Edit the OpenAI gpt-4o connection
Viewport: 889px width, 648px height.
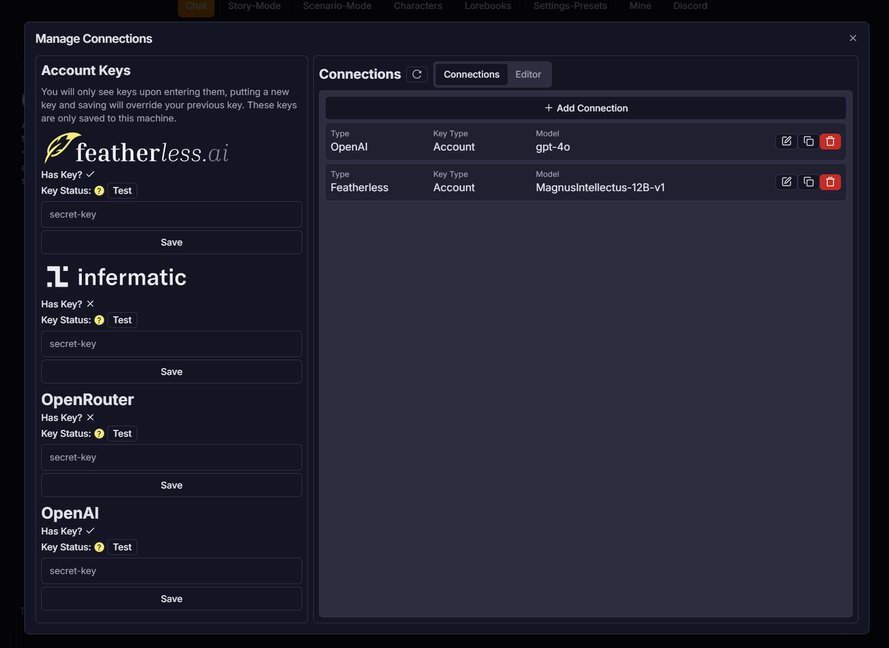tap(786, 141)
